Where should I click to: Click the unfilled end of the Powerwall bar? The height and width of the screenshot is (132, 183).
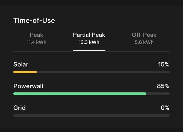coord(158,94)
